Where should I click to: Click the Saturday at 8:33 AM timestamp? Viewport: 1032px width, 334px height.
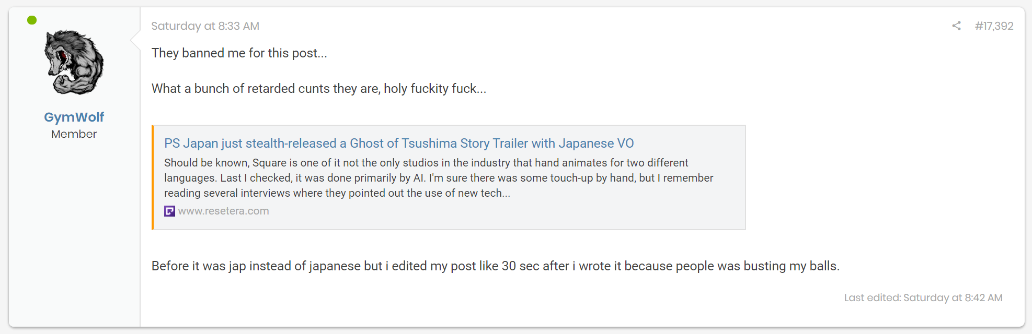(205, 26)
